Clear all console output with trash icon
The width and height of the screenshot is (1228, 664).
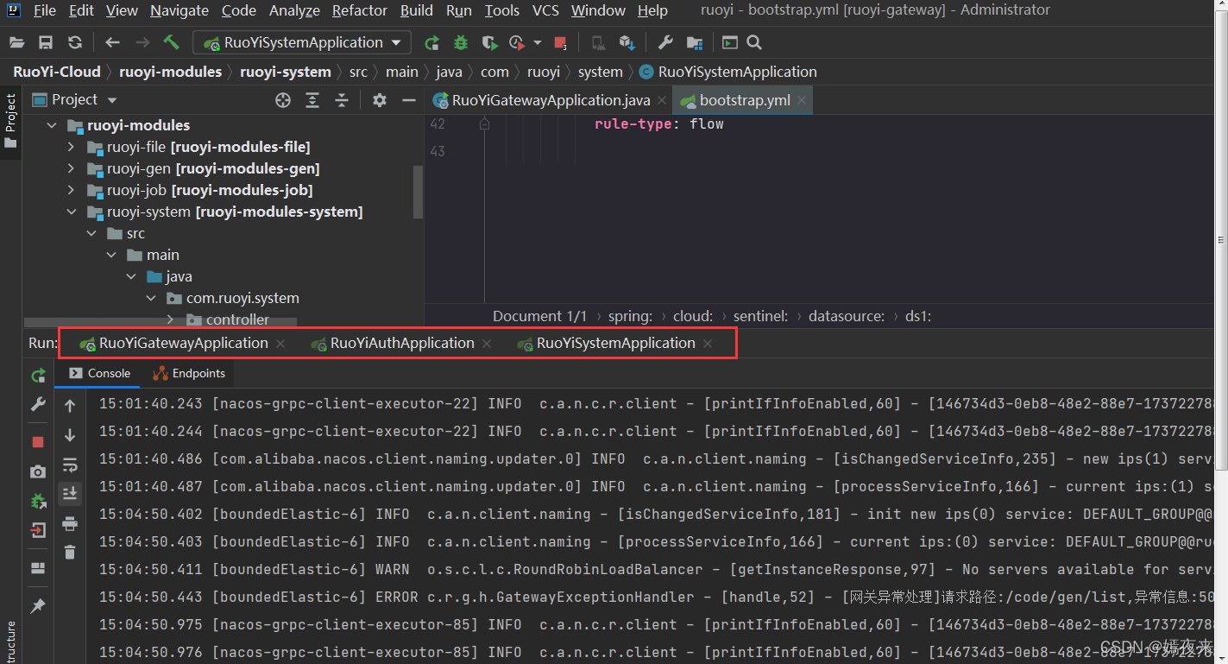point(70,553)
